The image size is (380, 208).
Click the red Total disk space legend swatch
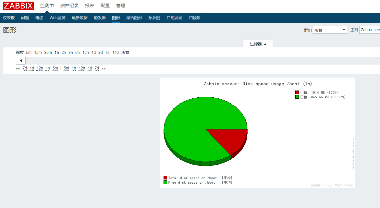tap(165, 177)
